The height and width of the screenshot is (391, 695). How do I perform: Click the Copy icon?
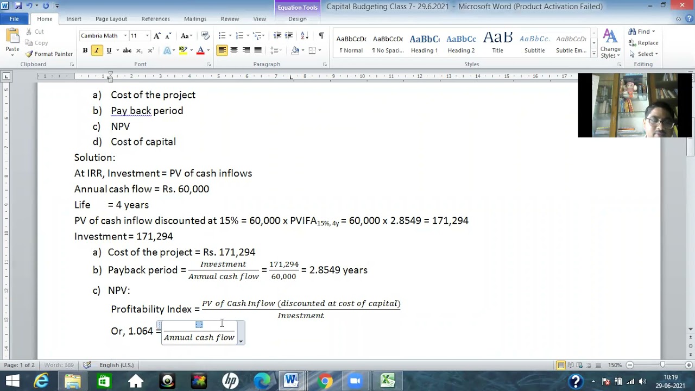[28, 43]
